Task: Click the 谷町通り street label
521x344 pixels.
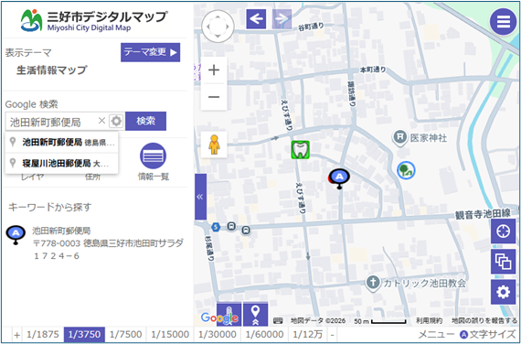Action: pos(311,27)
